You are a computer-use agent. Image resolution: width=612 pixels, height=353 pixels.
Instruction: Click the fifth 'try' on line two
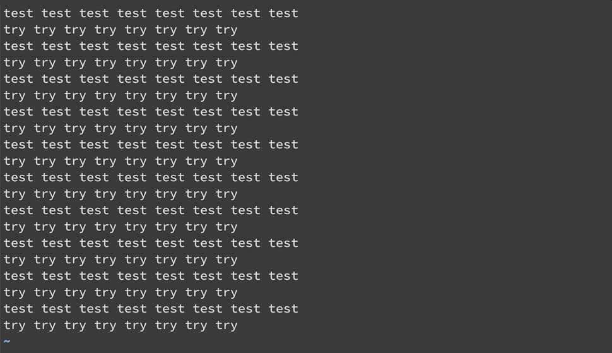click(x=136, y=30)
